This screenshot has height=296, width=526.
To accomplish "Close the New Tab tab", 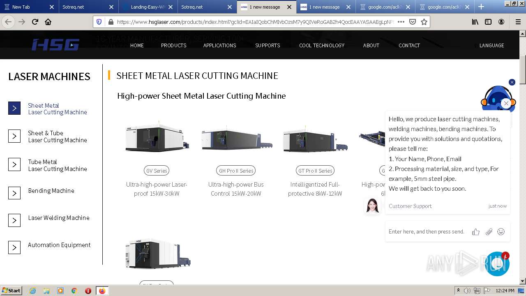I will click(51, 7).
